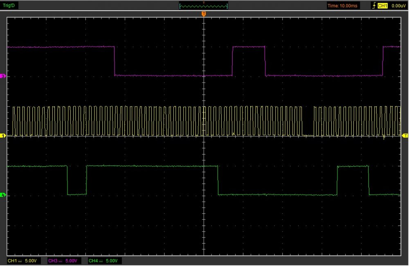409x266 pixels.
Task: Click the CH3 DC coupling symbol
Action: click(x=60, y=261)
